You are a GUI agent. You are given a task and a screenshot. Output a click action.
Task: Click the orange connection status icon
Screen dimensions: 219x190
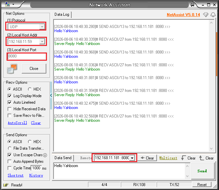pos(12,69)
